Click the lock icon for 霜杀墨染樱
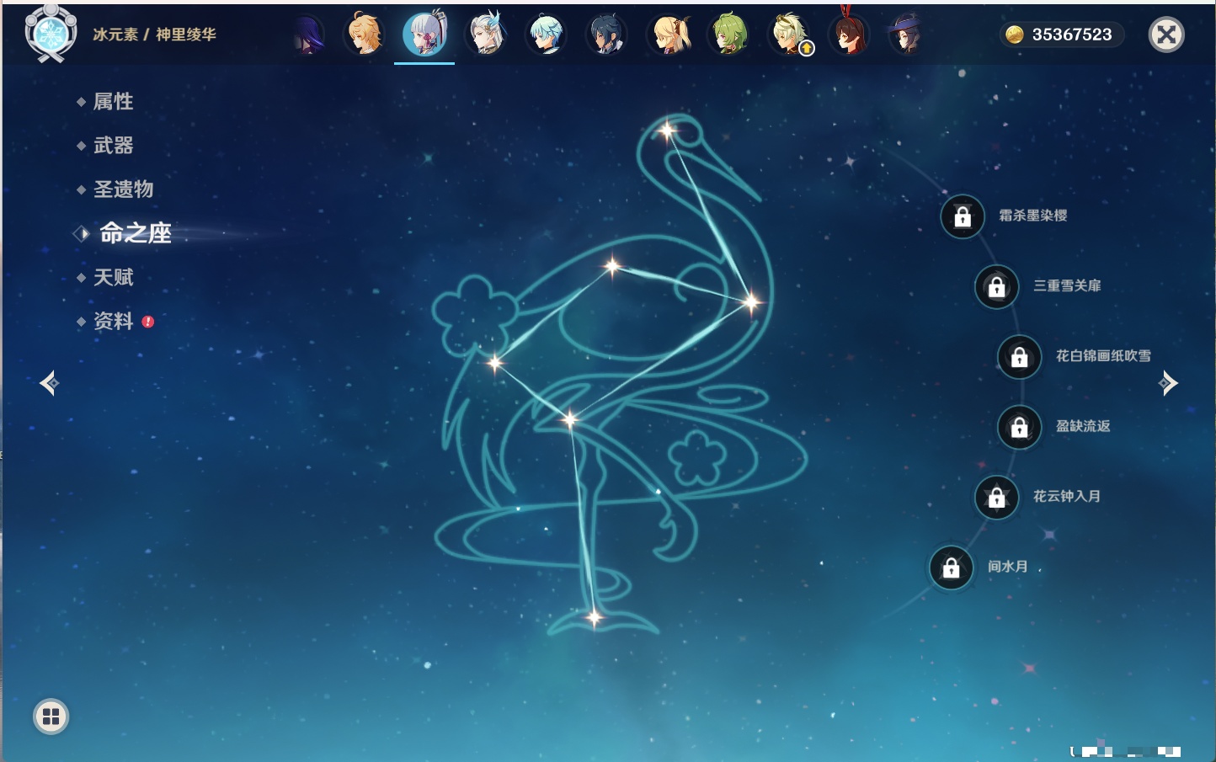1216x762 pixels. 963,217
